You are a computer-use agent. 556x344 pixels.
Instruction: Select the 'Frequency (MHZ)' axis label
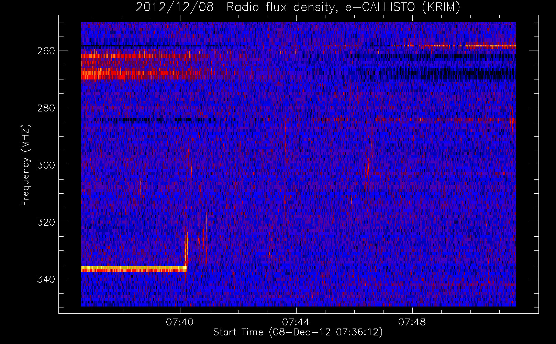pyautogui.click(x=25, y=165)
